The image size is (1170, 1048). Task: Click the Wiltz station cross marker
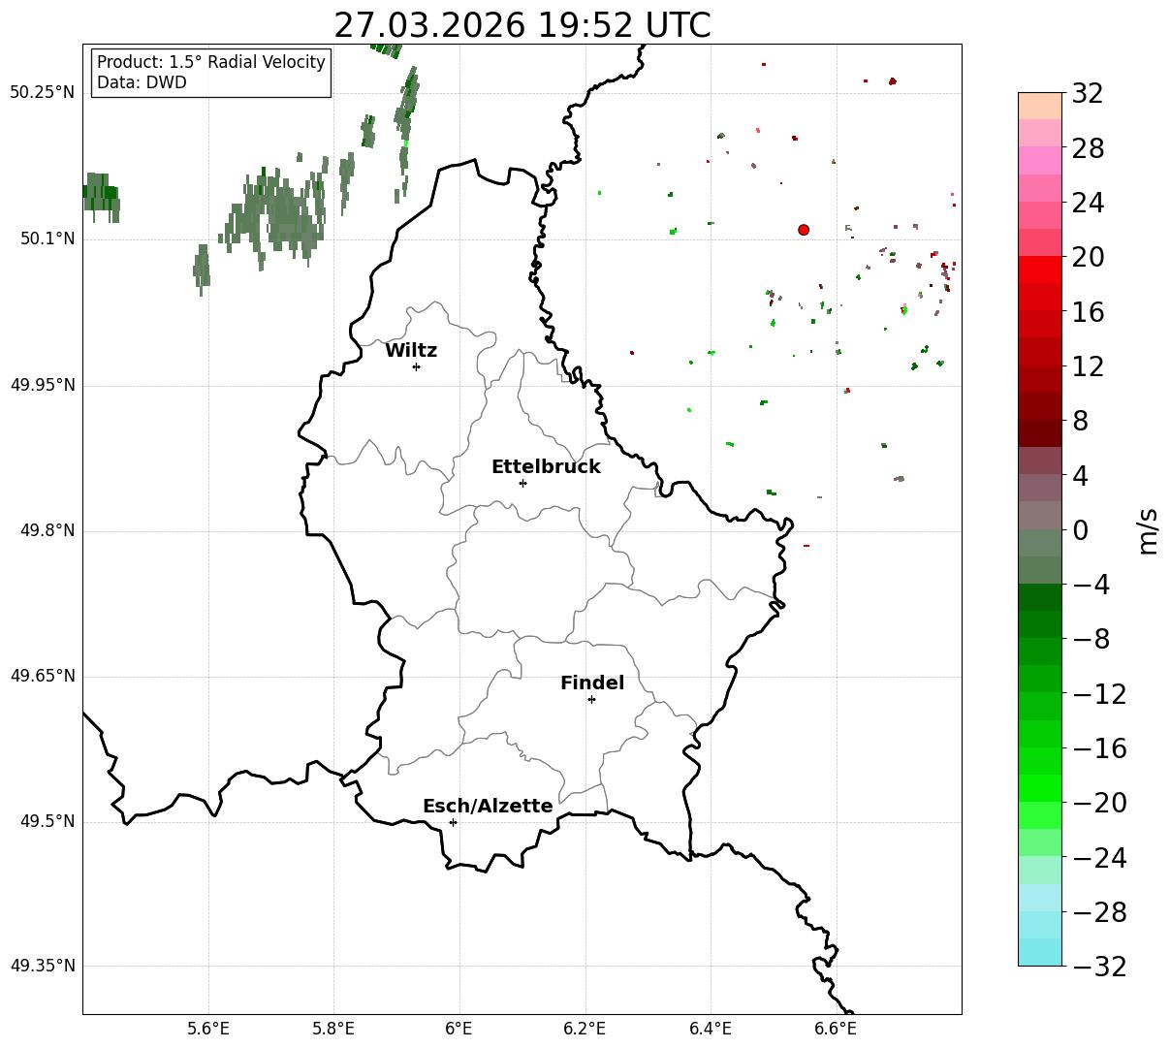pyautogui.click(x=416, y=366)
